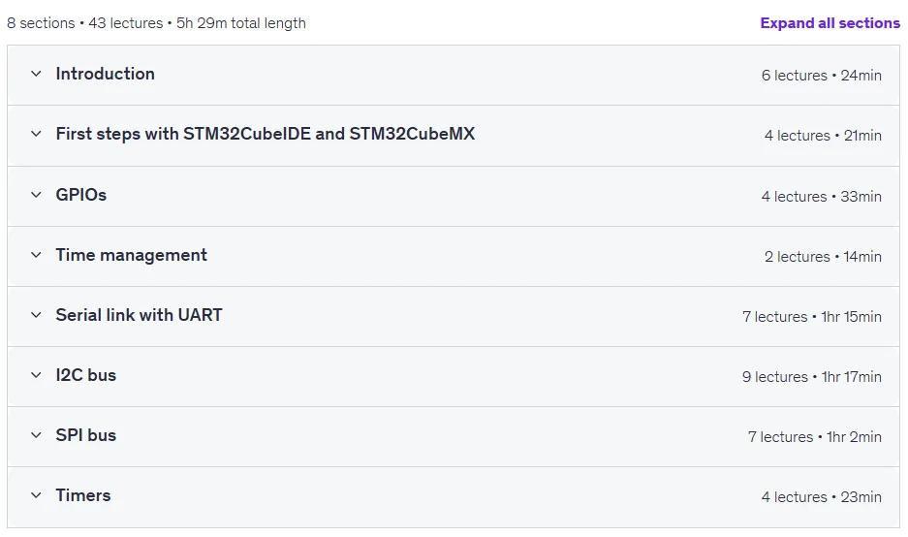908x537 pixels.
Task: Expand the Introduction section chevron
Action: pyautogui.click(x=36, y=74)
